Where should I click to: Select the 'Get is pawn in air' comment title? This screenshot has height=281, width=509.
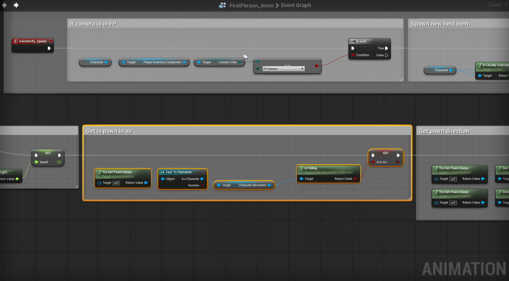109,131
